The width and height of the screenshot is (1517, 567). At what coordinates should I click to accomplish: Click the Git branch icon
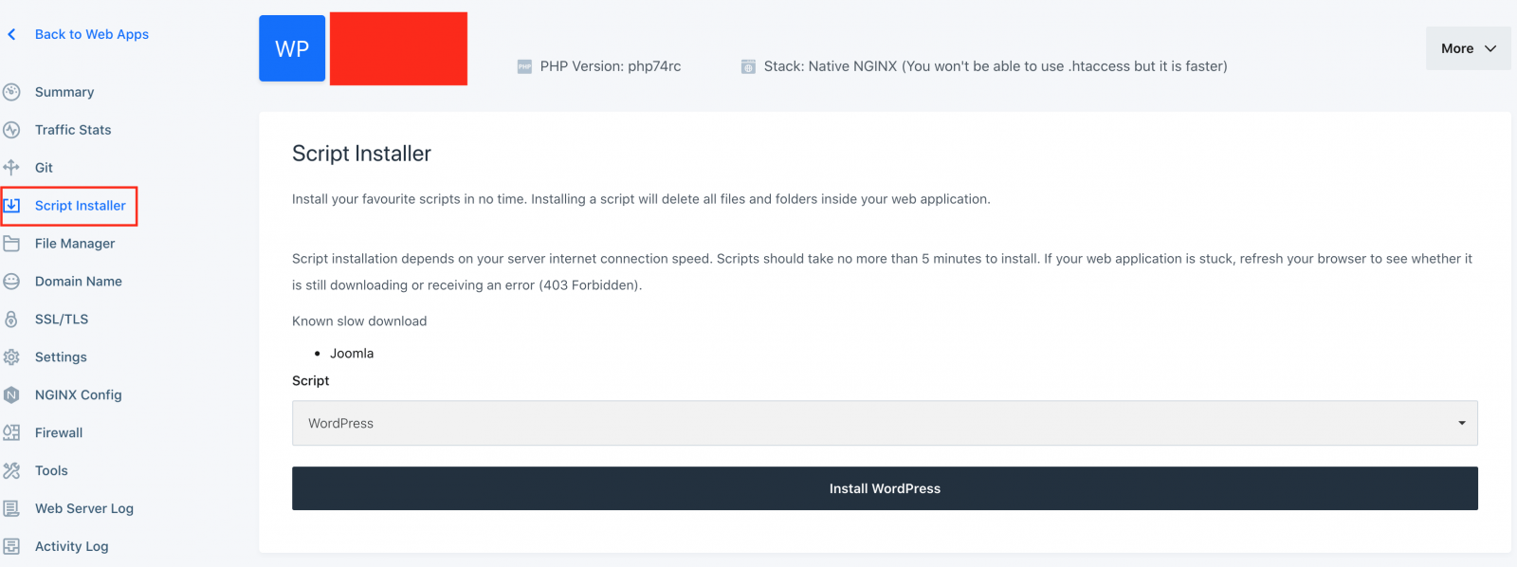click(11, 168)
